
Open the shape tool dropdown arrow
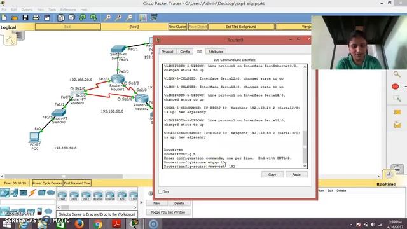(x=405, y=87)
